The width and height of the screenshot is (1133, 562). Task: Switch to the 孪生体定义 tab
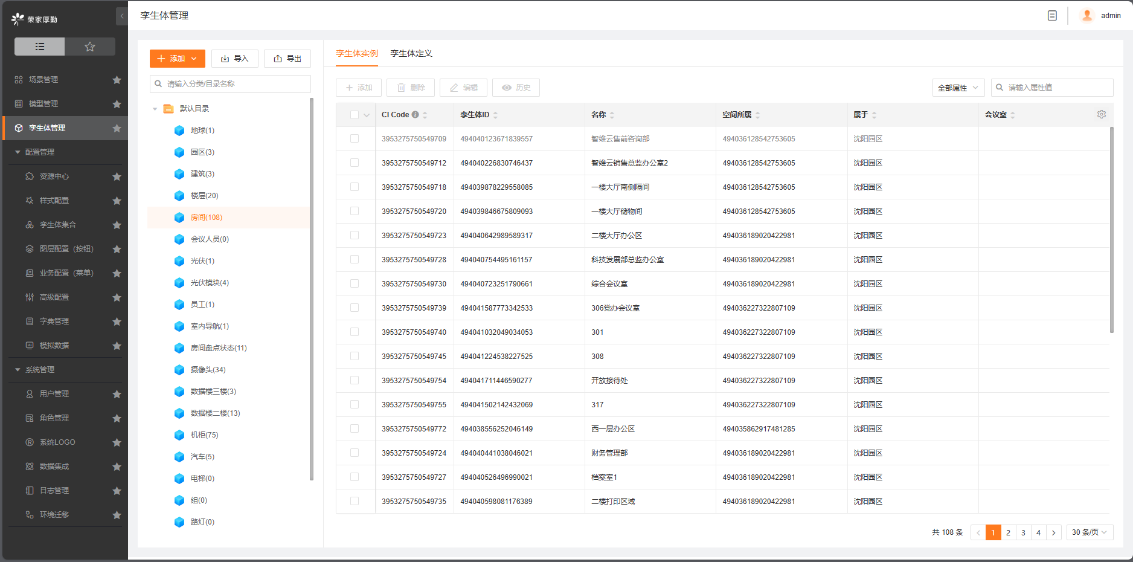pyautogui.click(x=411, y=53)
